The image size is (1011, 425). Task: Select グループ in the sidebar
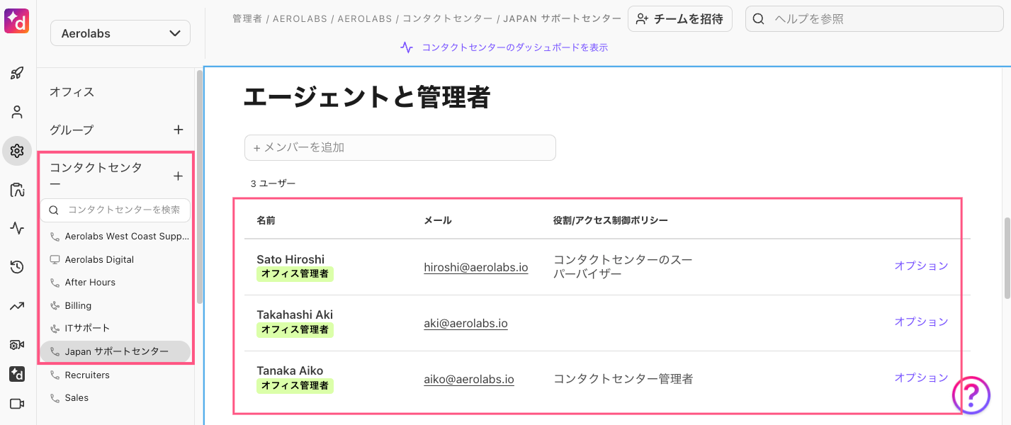point(72,130)
